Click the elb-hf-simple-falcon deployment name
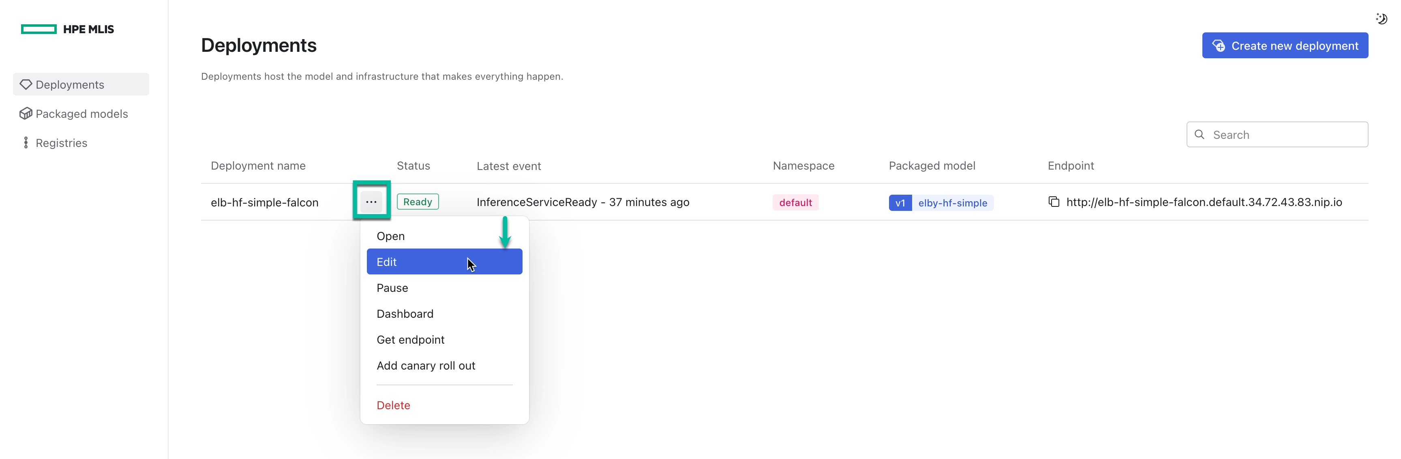 coord(265,202)
